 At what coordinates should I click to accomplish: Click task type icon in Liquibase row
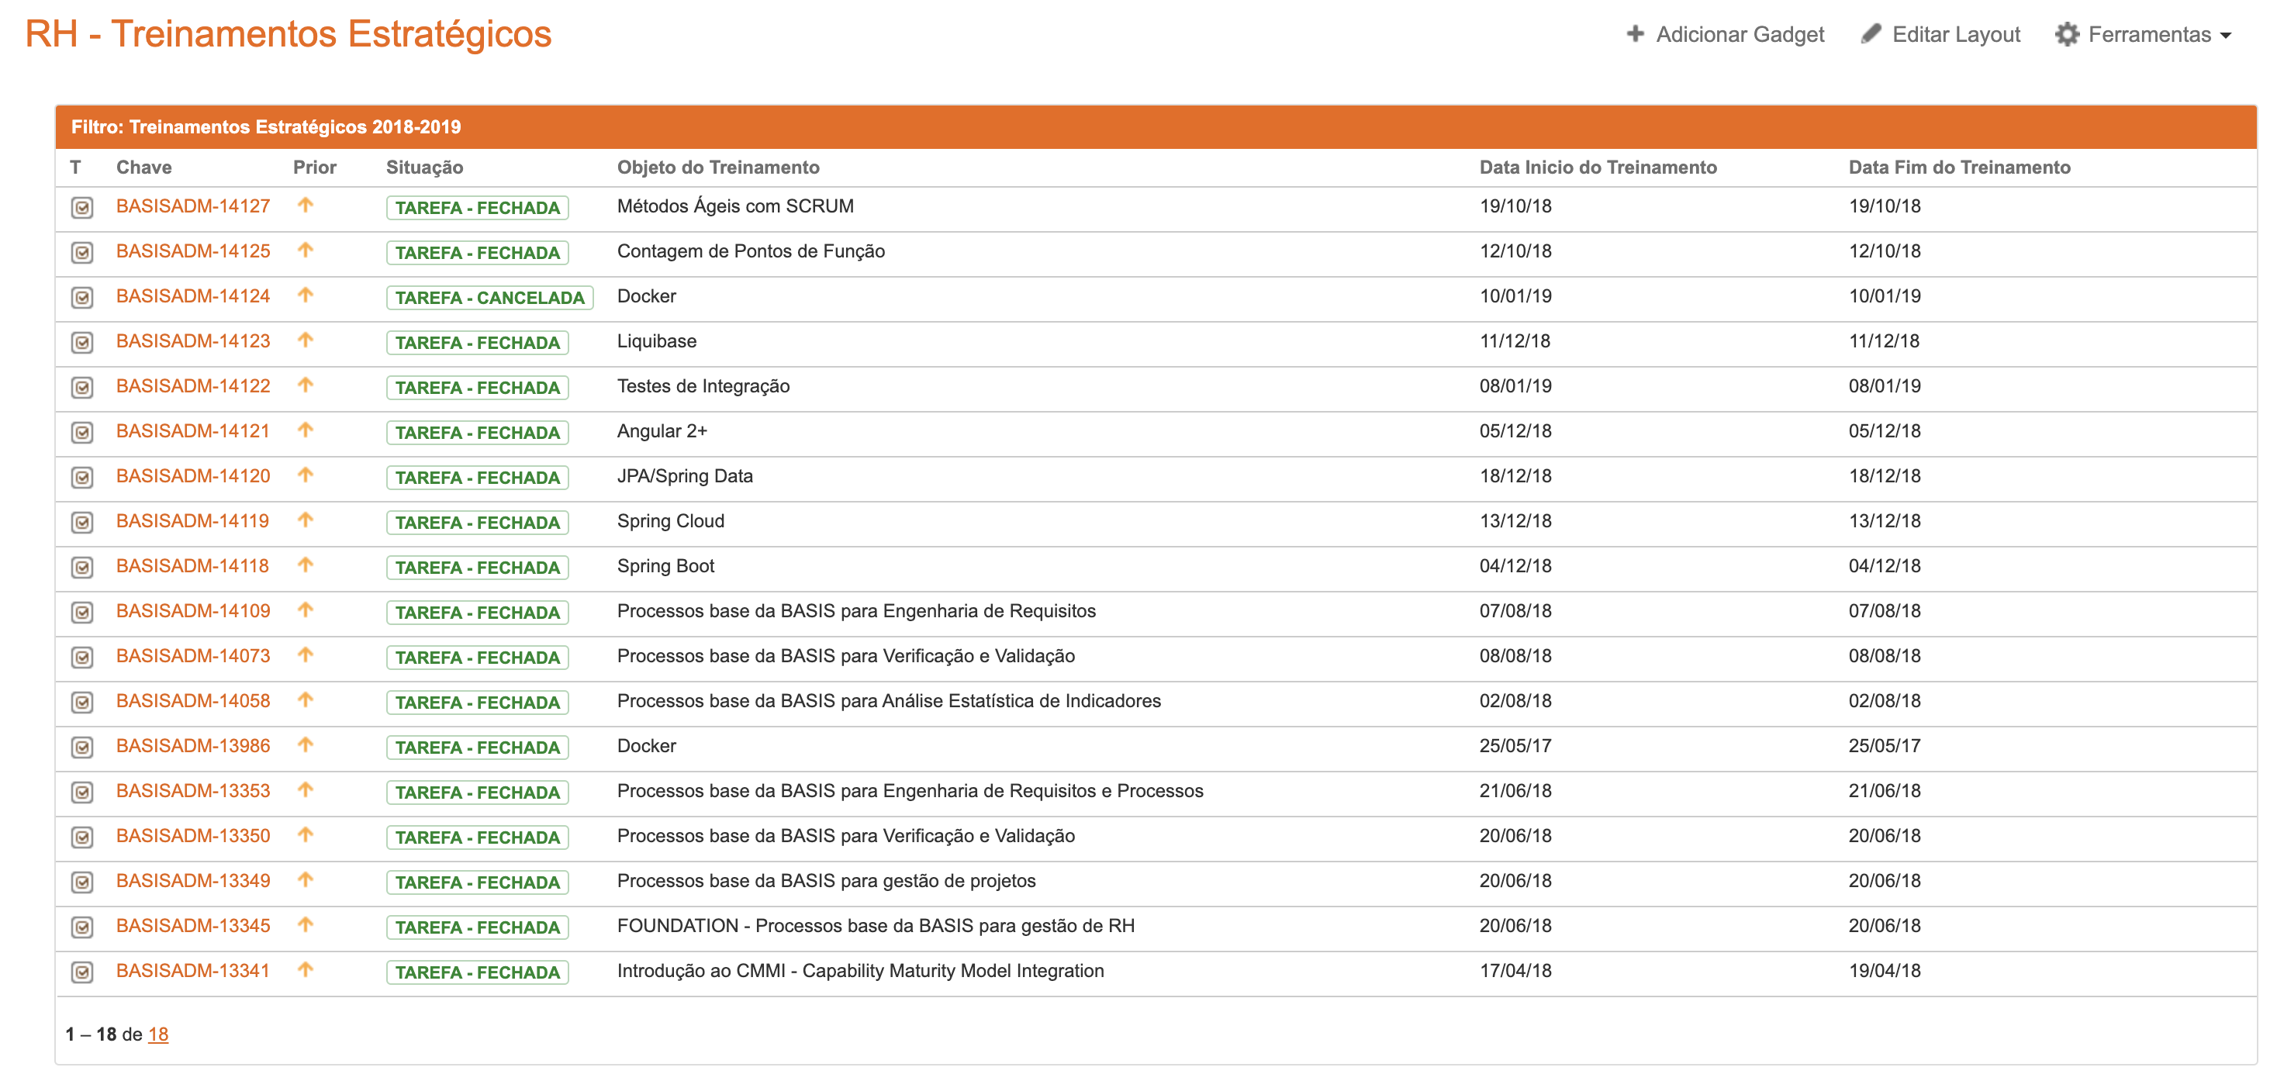coord(82,343)
